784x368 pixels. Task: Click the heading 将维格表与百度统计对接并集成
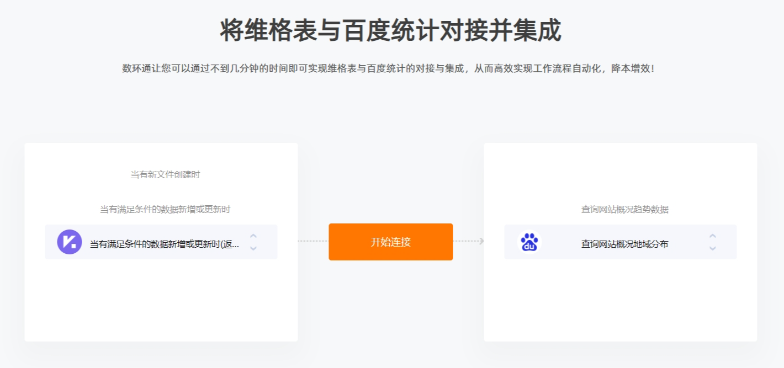391,30
